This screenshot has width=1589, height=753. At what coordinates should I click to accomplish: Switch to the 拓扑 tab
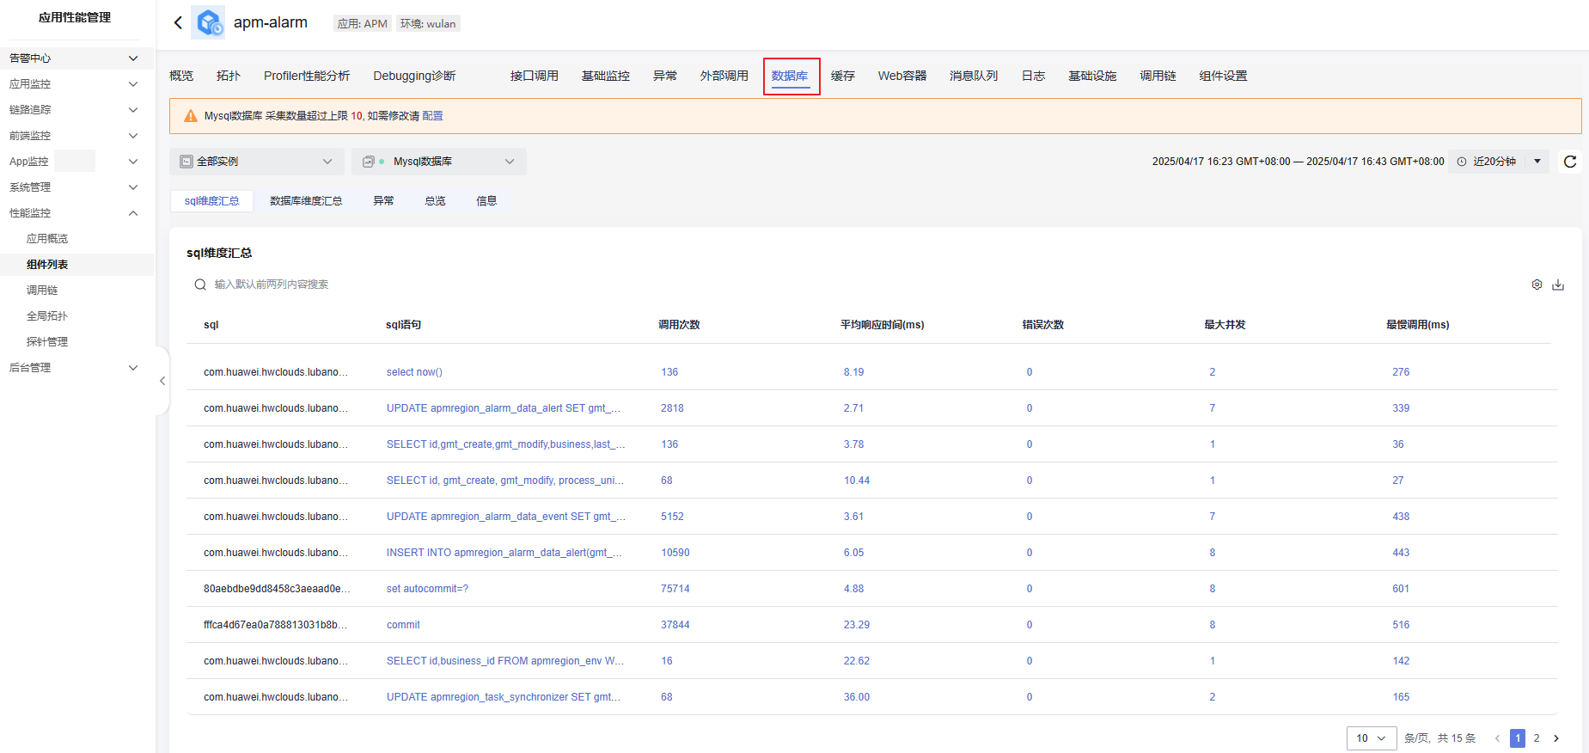(229, 76)
